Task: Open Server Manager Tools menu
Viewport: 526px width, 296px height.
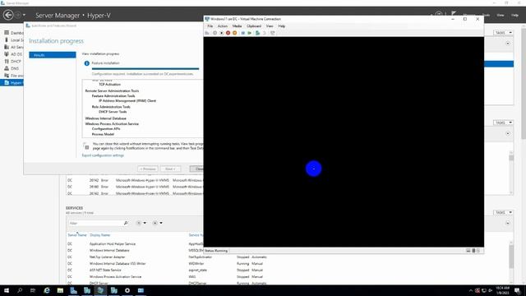Action: 486,15
